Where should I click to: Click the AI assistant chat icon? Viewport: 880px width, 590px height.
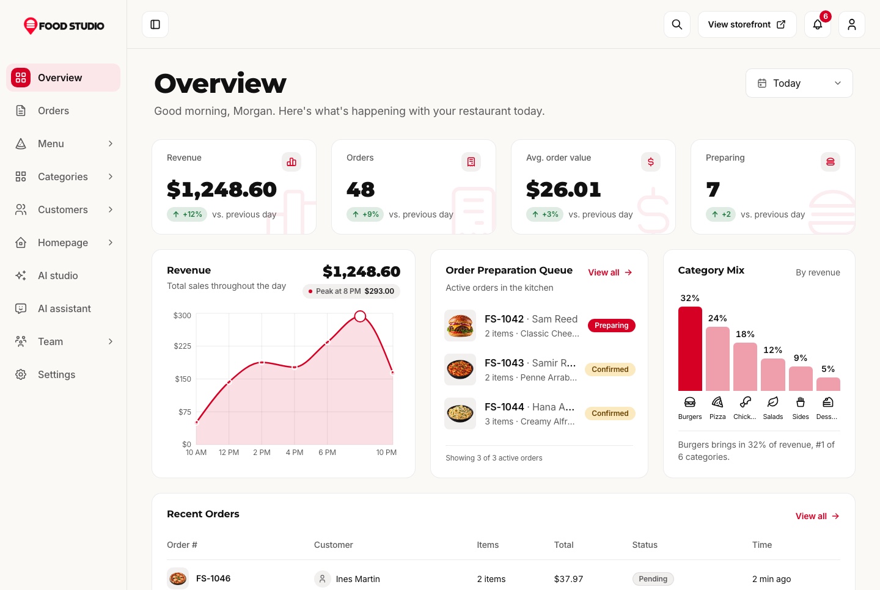click(21, 308)
